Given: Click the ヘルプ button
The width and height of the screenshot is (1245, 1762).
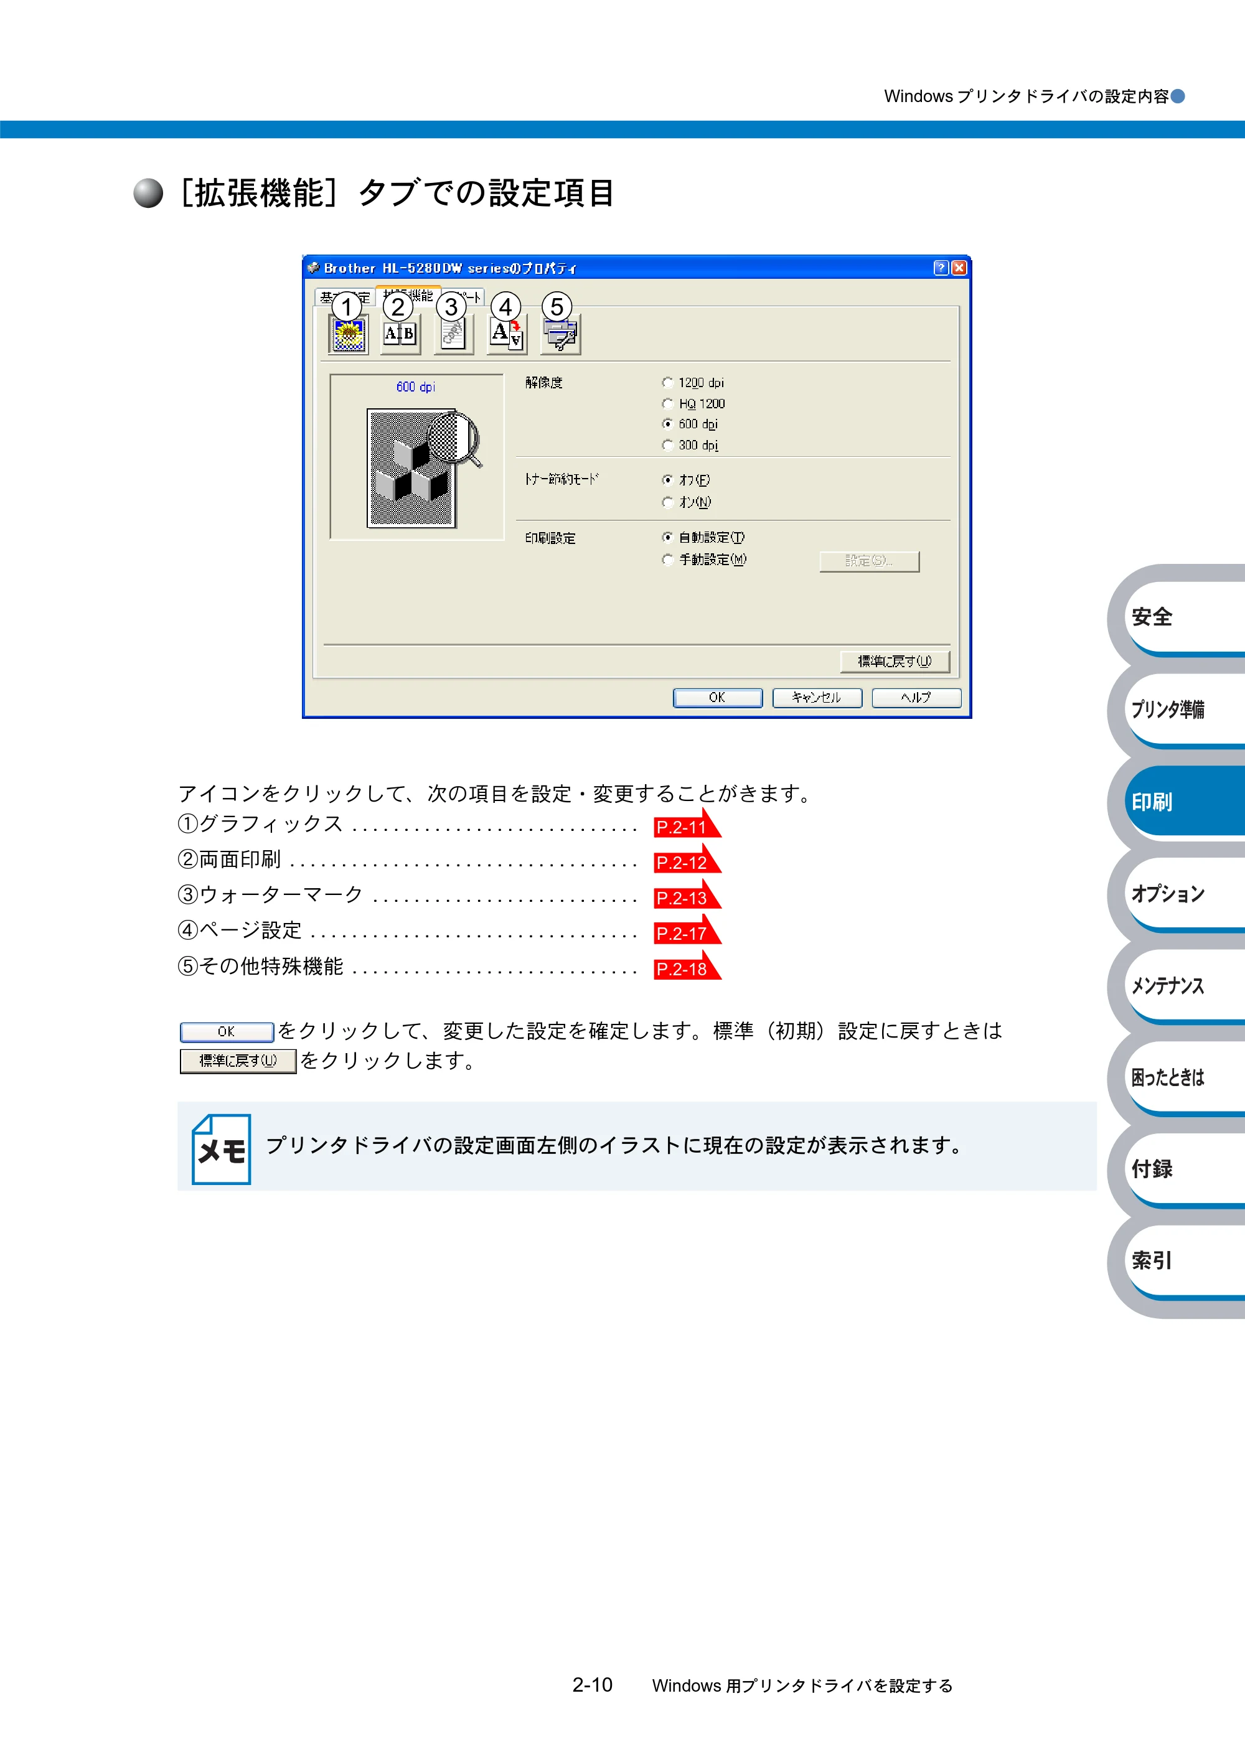Looking at the screenshot, I should pos(916,698).
